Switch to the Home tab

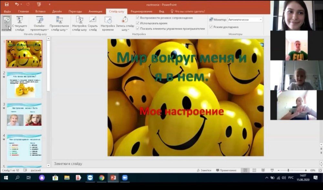click(x=23, y=11)
